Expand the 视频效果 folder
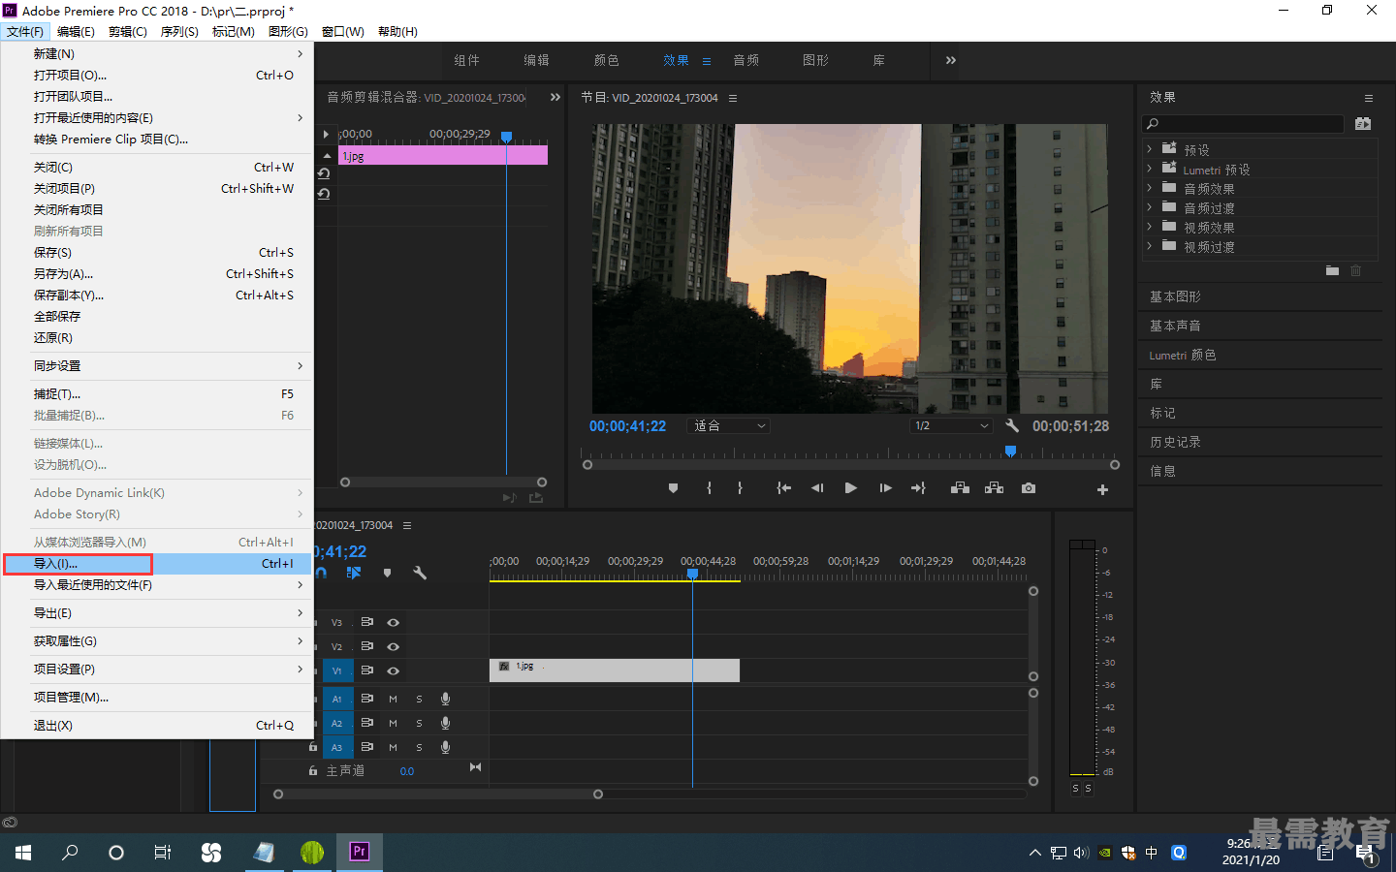Image resolution: width=1396 pixels, height=872 pixels. [x=1150, y=227]
